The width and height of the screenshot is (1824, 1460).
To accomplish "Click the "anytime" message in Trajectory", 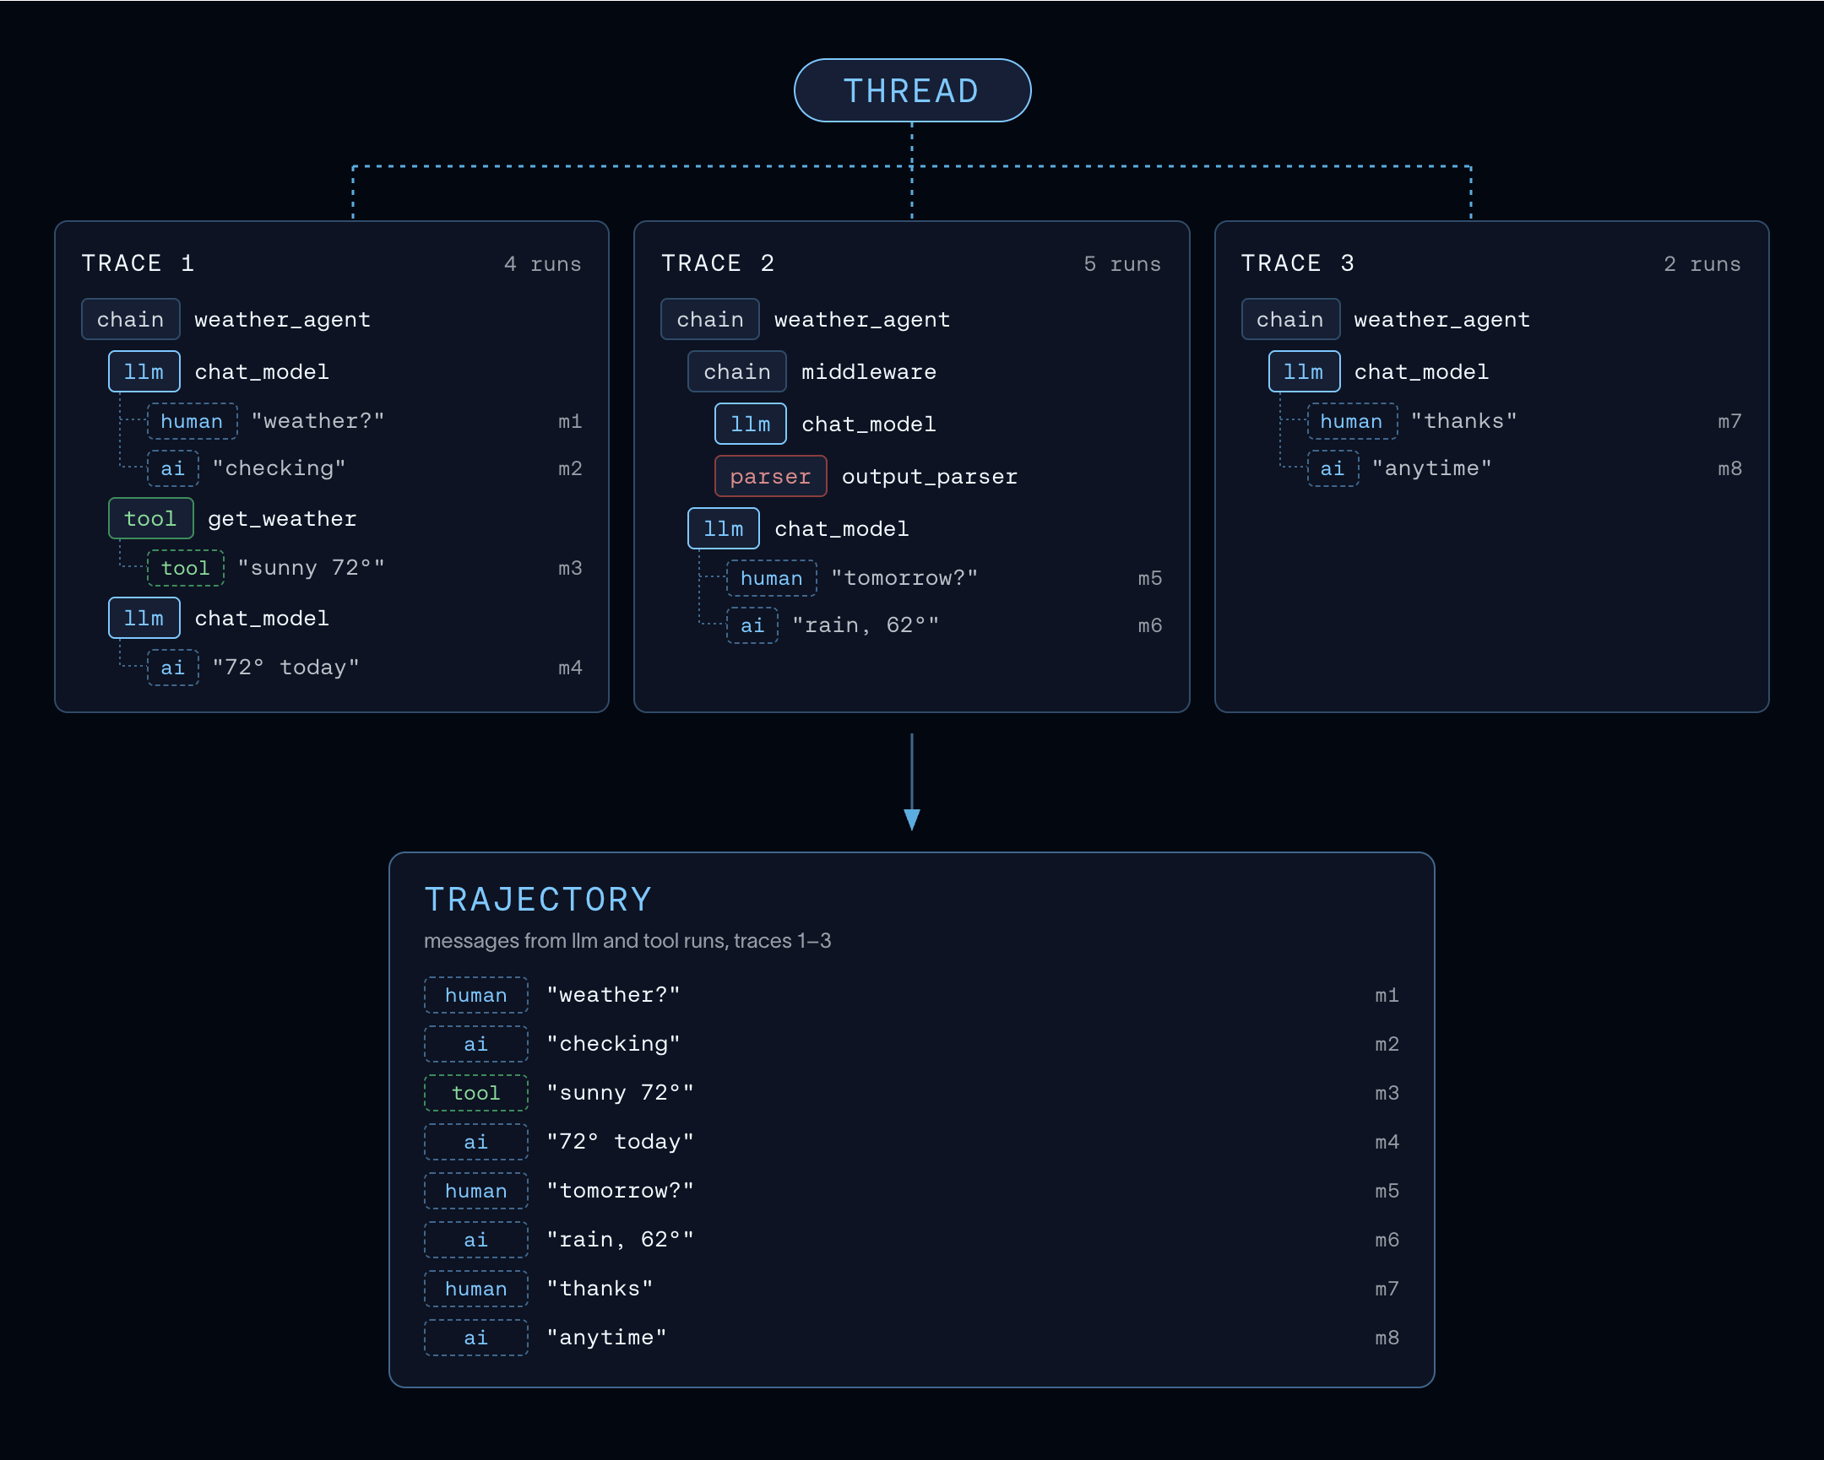I will click(x=606, y=1338).
